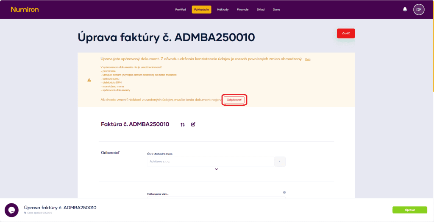Open the Sklad menu
This screenshot has height=222, width=434.
pos(261,9)
